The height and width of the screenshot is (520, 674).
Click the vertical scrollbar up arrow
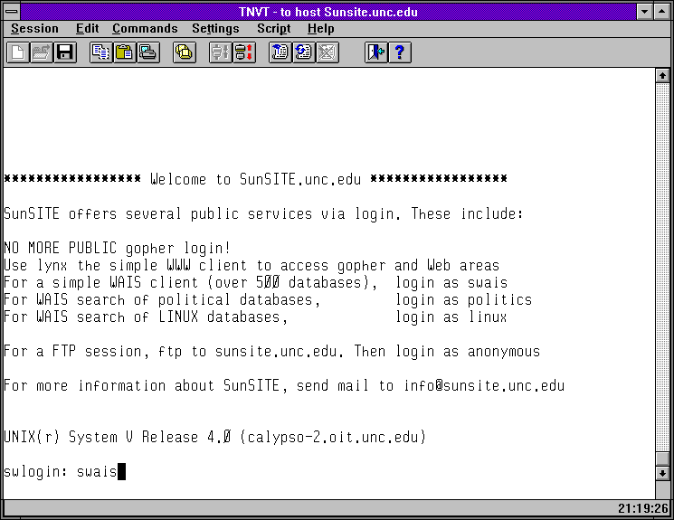tap(662, 75)
